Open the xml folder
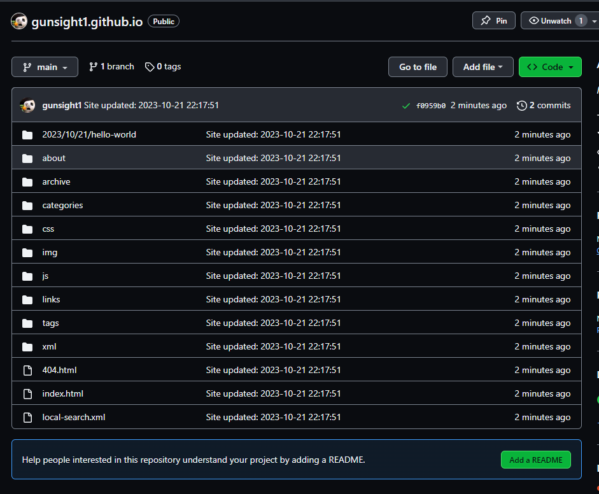Image resolution: width=599 pixels, height=494 pixels. coord(49,346)
